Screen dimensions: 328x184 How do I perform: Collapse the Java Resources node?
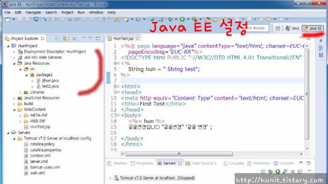[14, 63]
